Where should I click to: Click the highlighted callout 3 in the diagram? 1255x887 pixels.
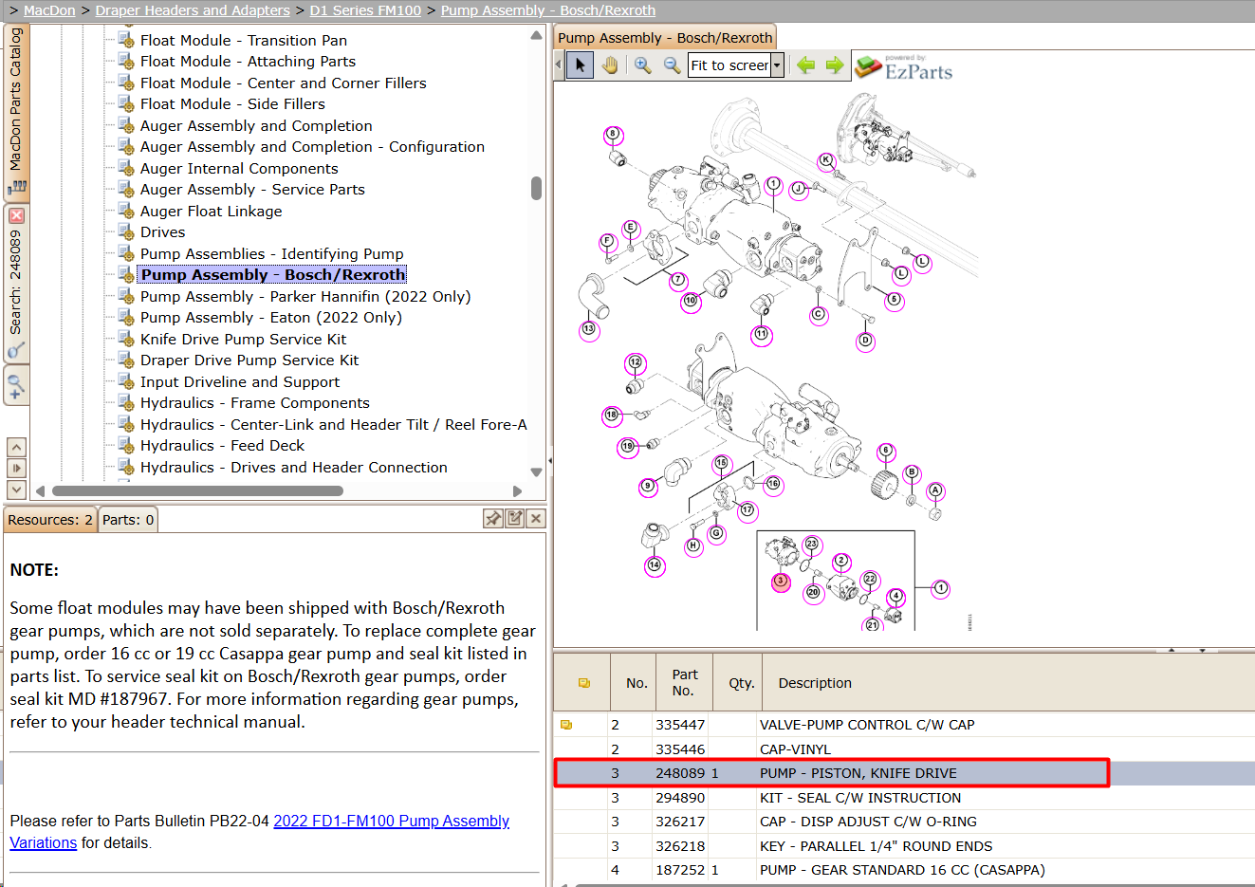click(781, 582)
